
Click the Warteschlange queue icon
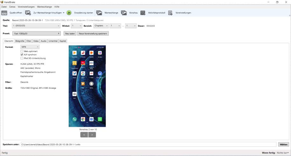point(99,13)
